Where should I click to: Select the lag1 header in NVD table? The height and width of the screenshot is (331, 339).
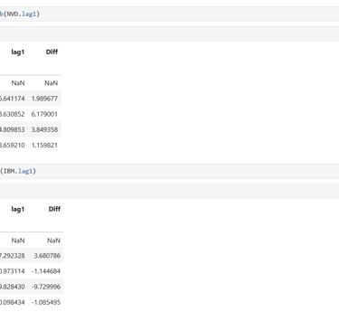point(18,52)
